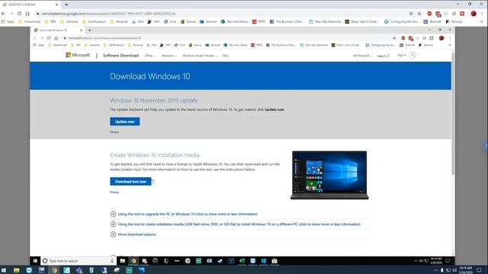Viewport: 488px width, 274px height.
Task: Click Back arrow in remote Microsoft browser
Action: (34, 38)
